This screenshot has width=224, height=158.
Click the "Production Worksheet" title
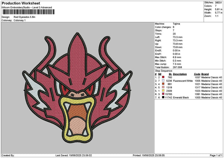click(x=21, y=3)
